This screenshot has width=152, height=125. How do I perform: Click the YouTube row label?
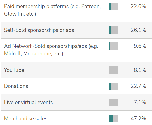point(14,70)
